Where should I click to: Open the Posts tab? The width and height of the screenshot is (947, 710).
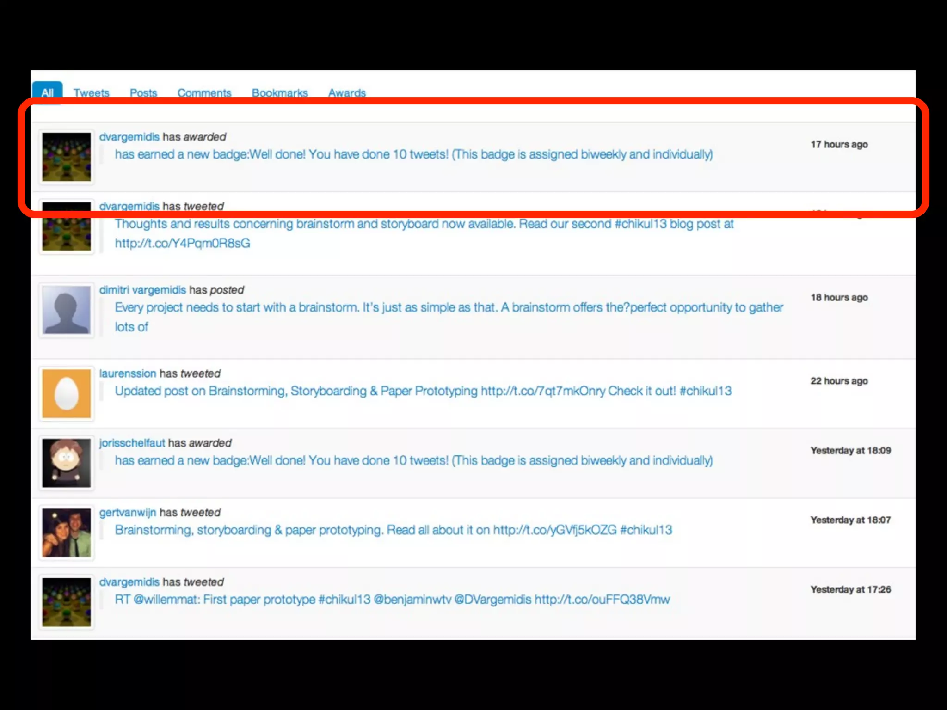click(143, 92)
